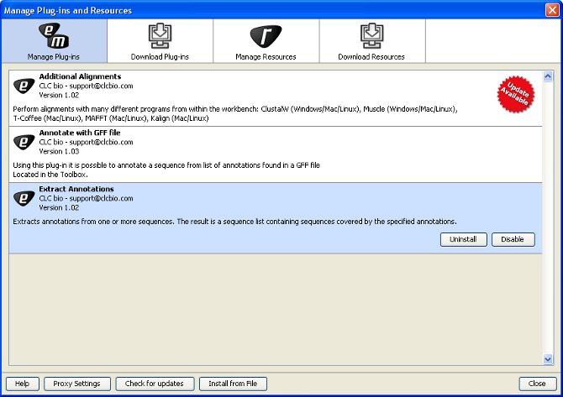Click the scroll down arrow of the plug-in list
This screenshot has width=563, height=397.
(548, 359)
